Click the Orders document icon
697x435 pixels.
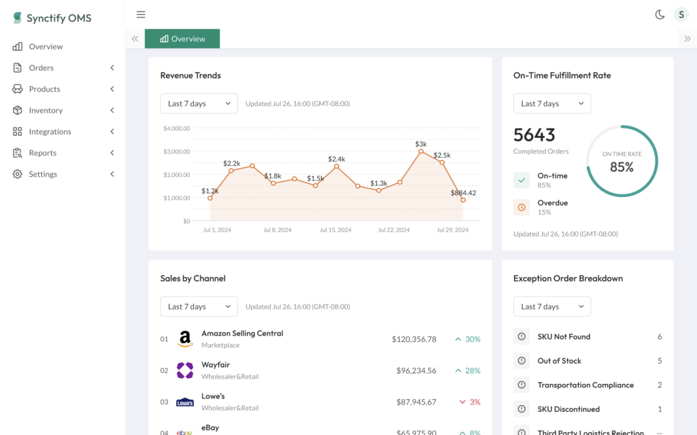(17, 67)
